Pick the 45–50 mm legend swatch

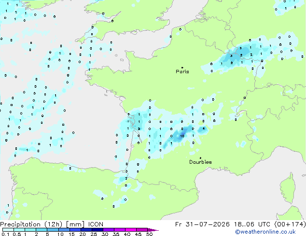point(142,230)
